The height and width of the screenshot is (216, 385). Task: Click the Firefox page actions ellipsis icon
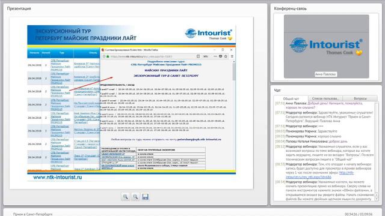(215, 56)
